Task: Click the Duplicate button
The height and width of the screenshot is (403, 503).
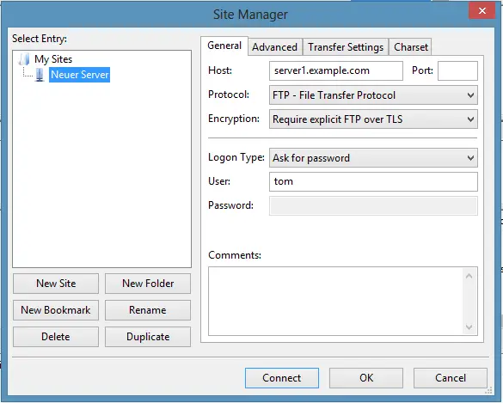Action: coord(148,337)
